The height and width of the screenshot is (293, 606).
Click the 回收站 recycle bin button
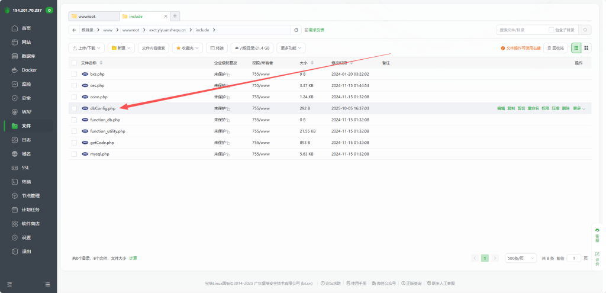click(x=555, y=48)
